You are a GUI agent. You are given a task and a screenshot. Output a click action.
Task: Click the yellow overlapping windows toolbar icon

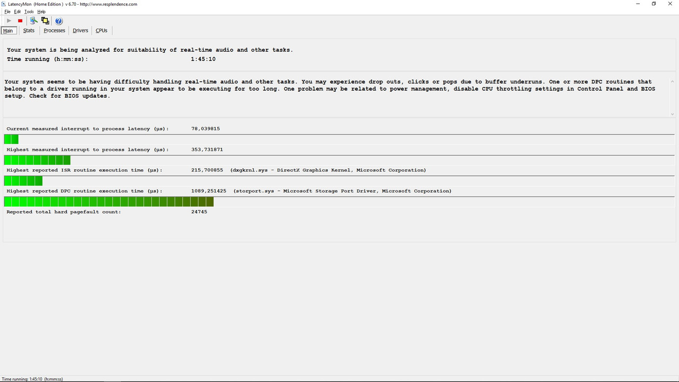pos(45,21)
